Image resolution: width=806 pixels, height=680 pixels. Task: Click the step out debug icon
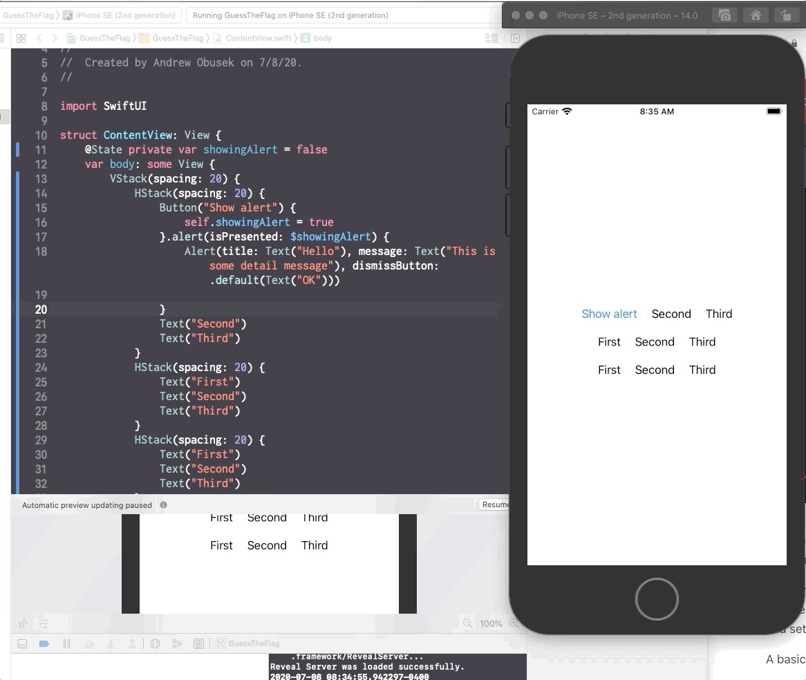coord(132,643)
